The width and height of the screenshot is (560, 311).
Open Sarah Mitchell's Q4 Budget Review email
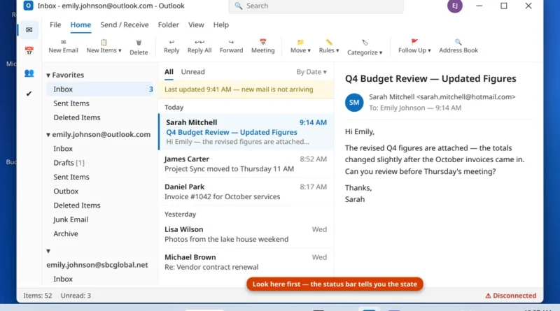[246, 132]
